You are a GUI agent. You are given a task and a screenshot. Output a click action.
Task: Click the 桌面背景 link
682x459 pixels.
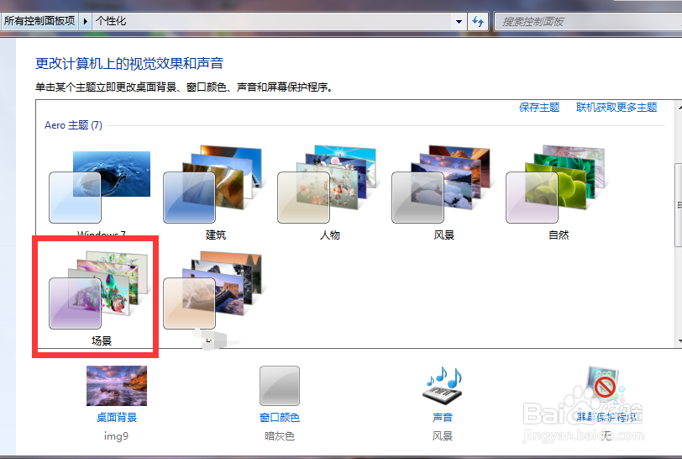click(x=117, y=417)
